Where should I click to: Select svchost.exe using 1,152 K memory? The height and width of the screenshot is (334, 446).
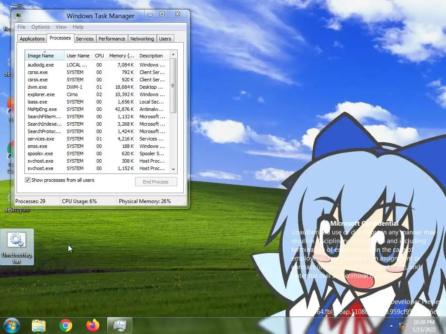point(97,168)
